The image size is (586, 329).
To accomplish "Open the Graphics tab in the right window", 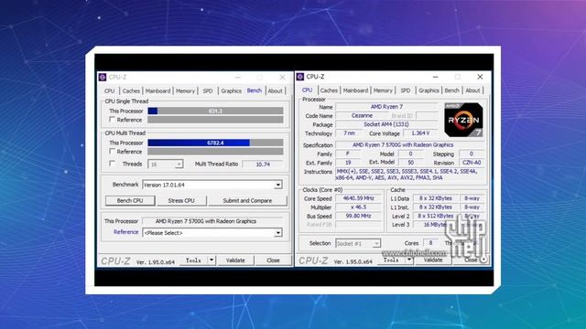I will coord(429,90).
